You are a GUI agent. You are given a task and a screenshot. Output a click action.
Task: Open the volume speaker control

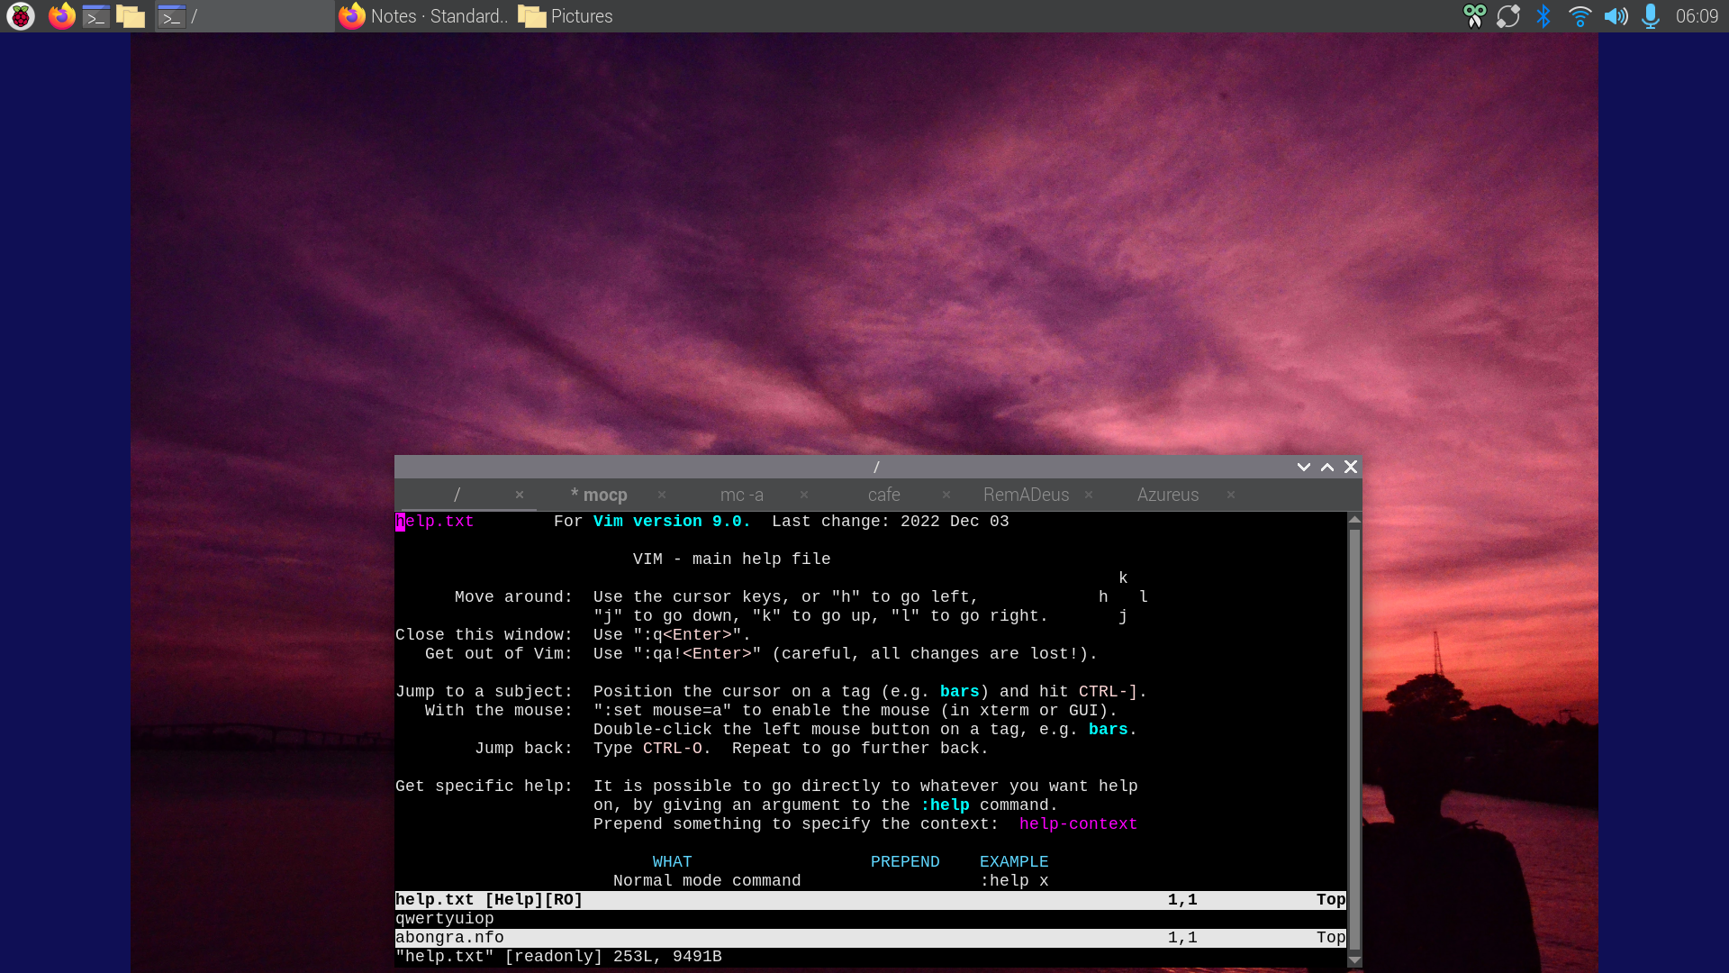tap(1616, 16)
